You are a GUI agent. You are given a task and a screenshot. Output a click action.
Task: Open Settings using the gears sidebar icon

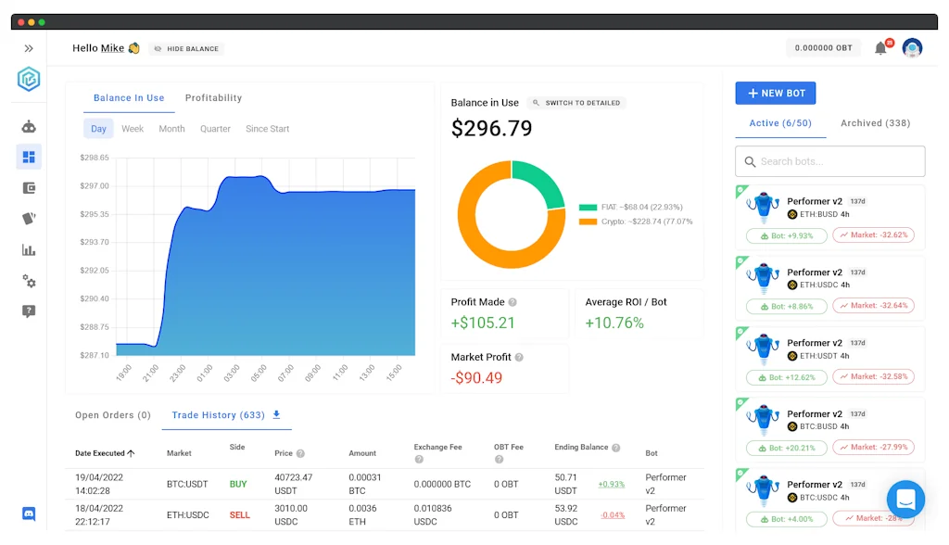(x=28, y=281)
